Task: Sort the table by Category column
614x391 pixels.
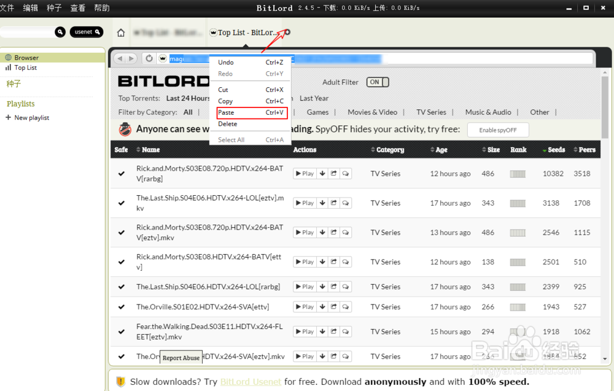Action: tap(387, 150)
